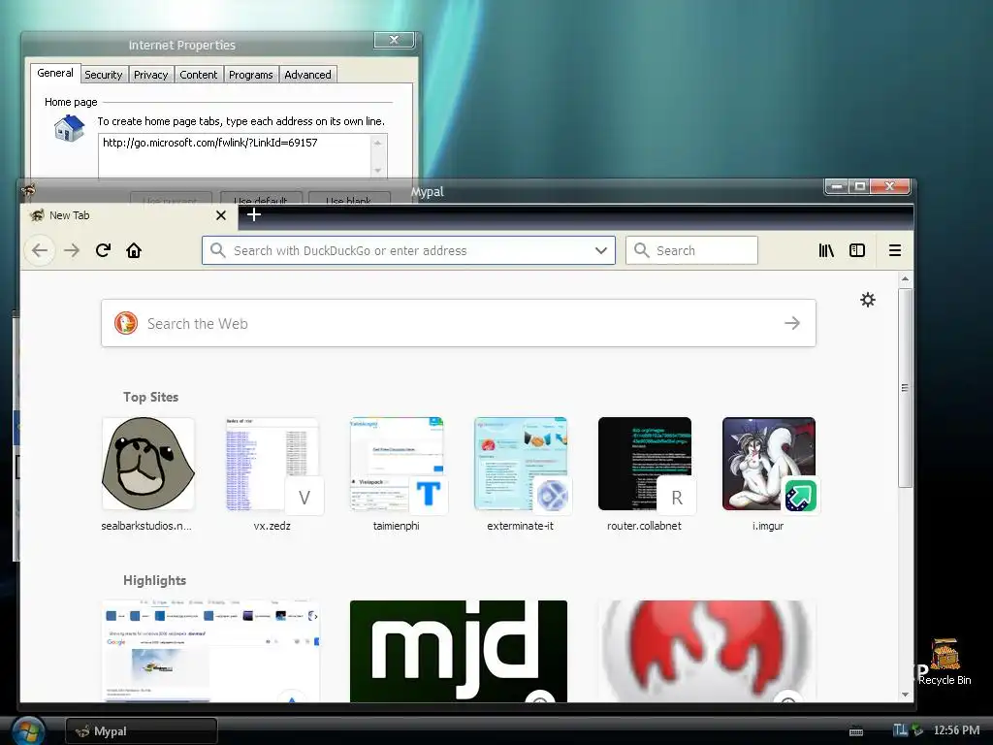993x745 pixels.
Task: Click the Top Sites section heading
Action: (150, 397)
